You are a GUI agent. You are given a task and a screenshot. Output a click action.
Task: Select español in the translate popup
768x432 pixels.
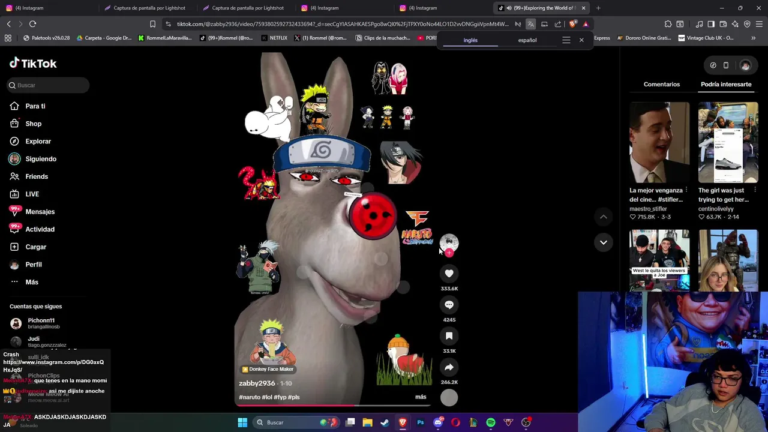(527, 40)
